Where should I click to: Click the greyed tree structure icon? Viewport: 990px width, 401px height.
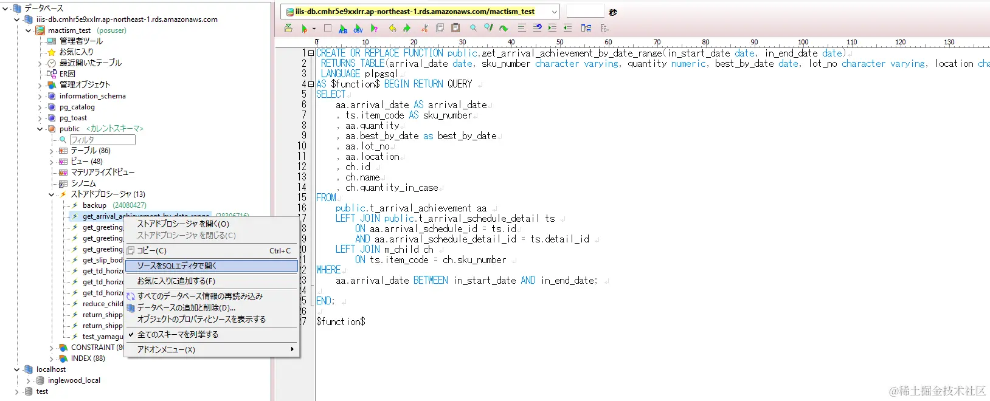pos(604,28)
